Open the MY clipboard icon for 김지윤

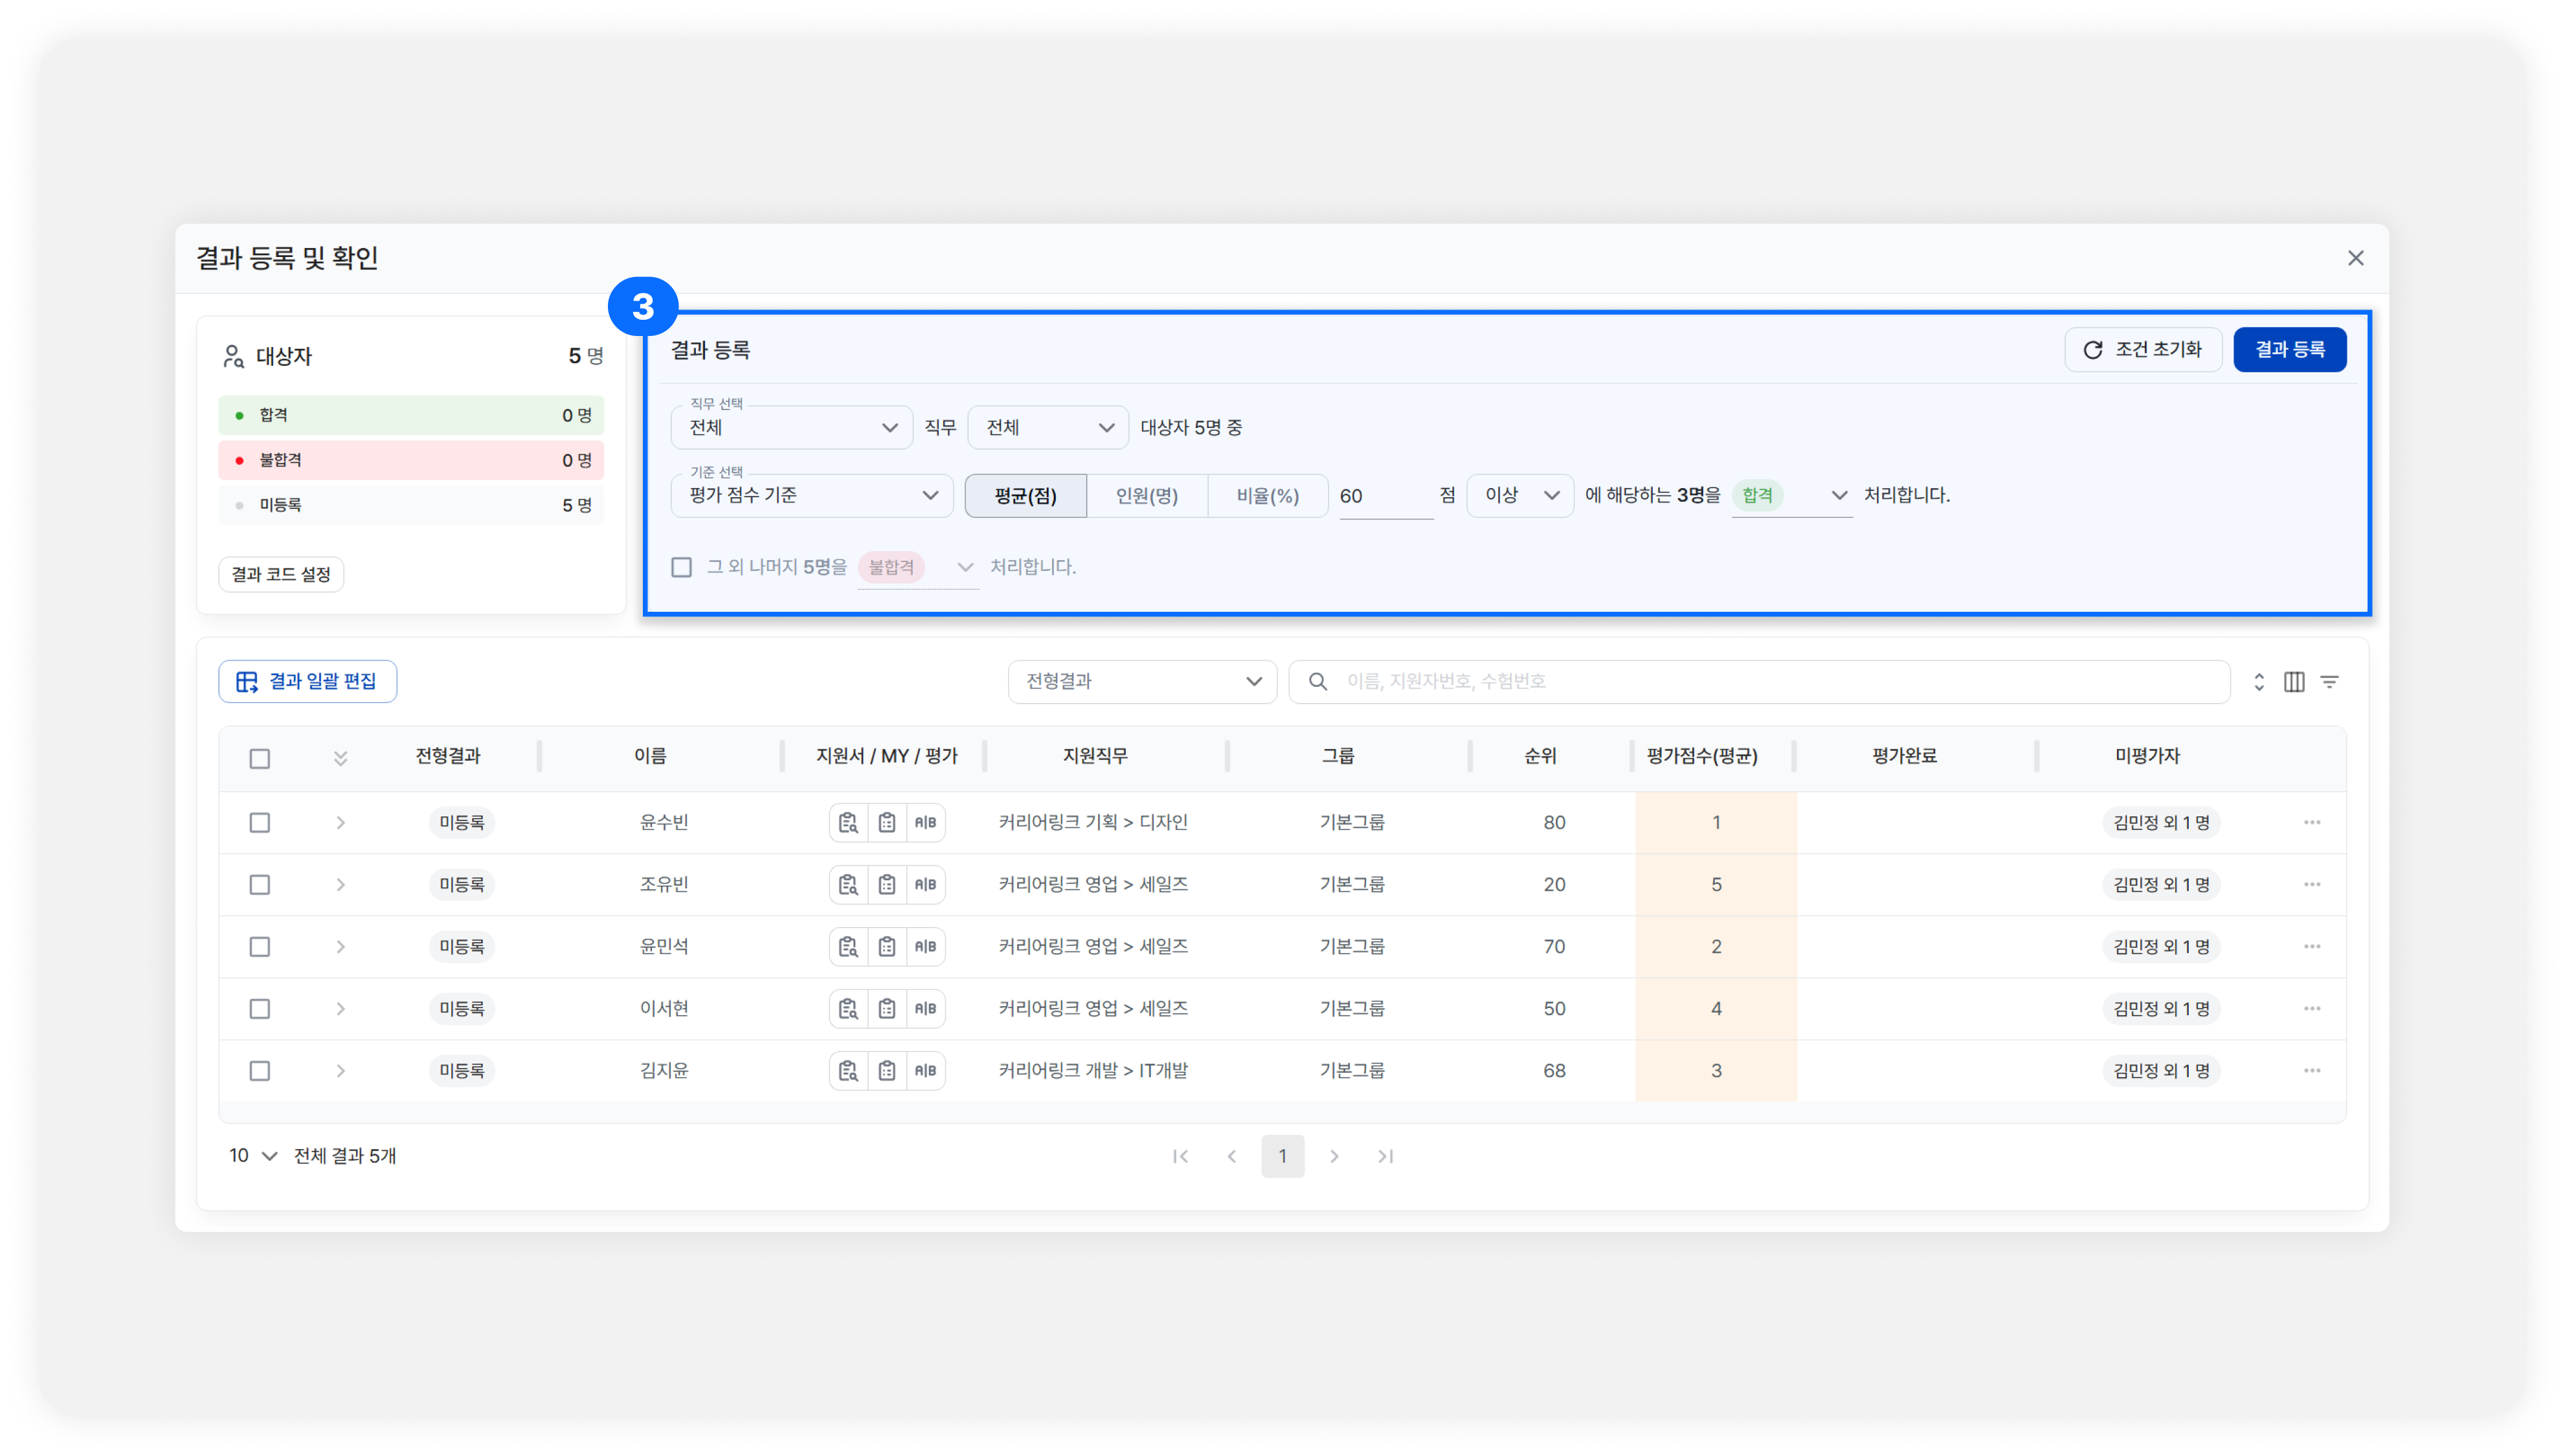click(x=887, y=1070)
